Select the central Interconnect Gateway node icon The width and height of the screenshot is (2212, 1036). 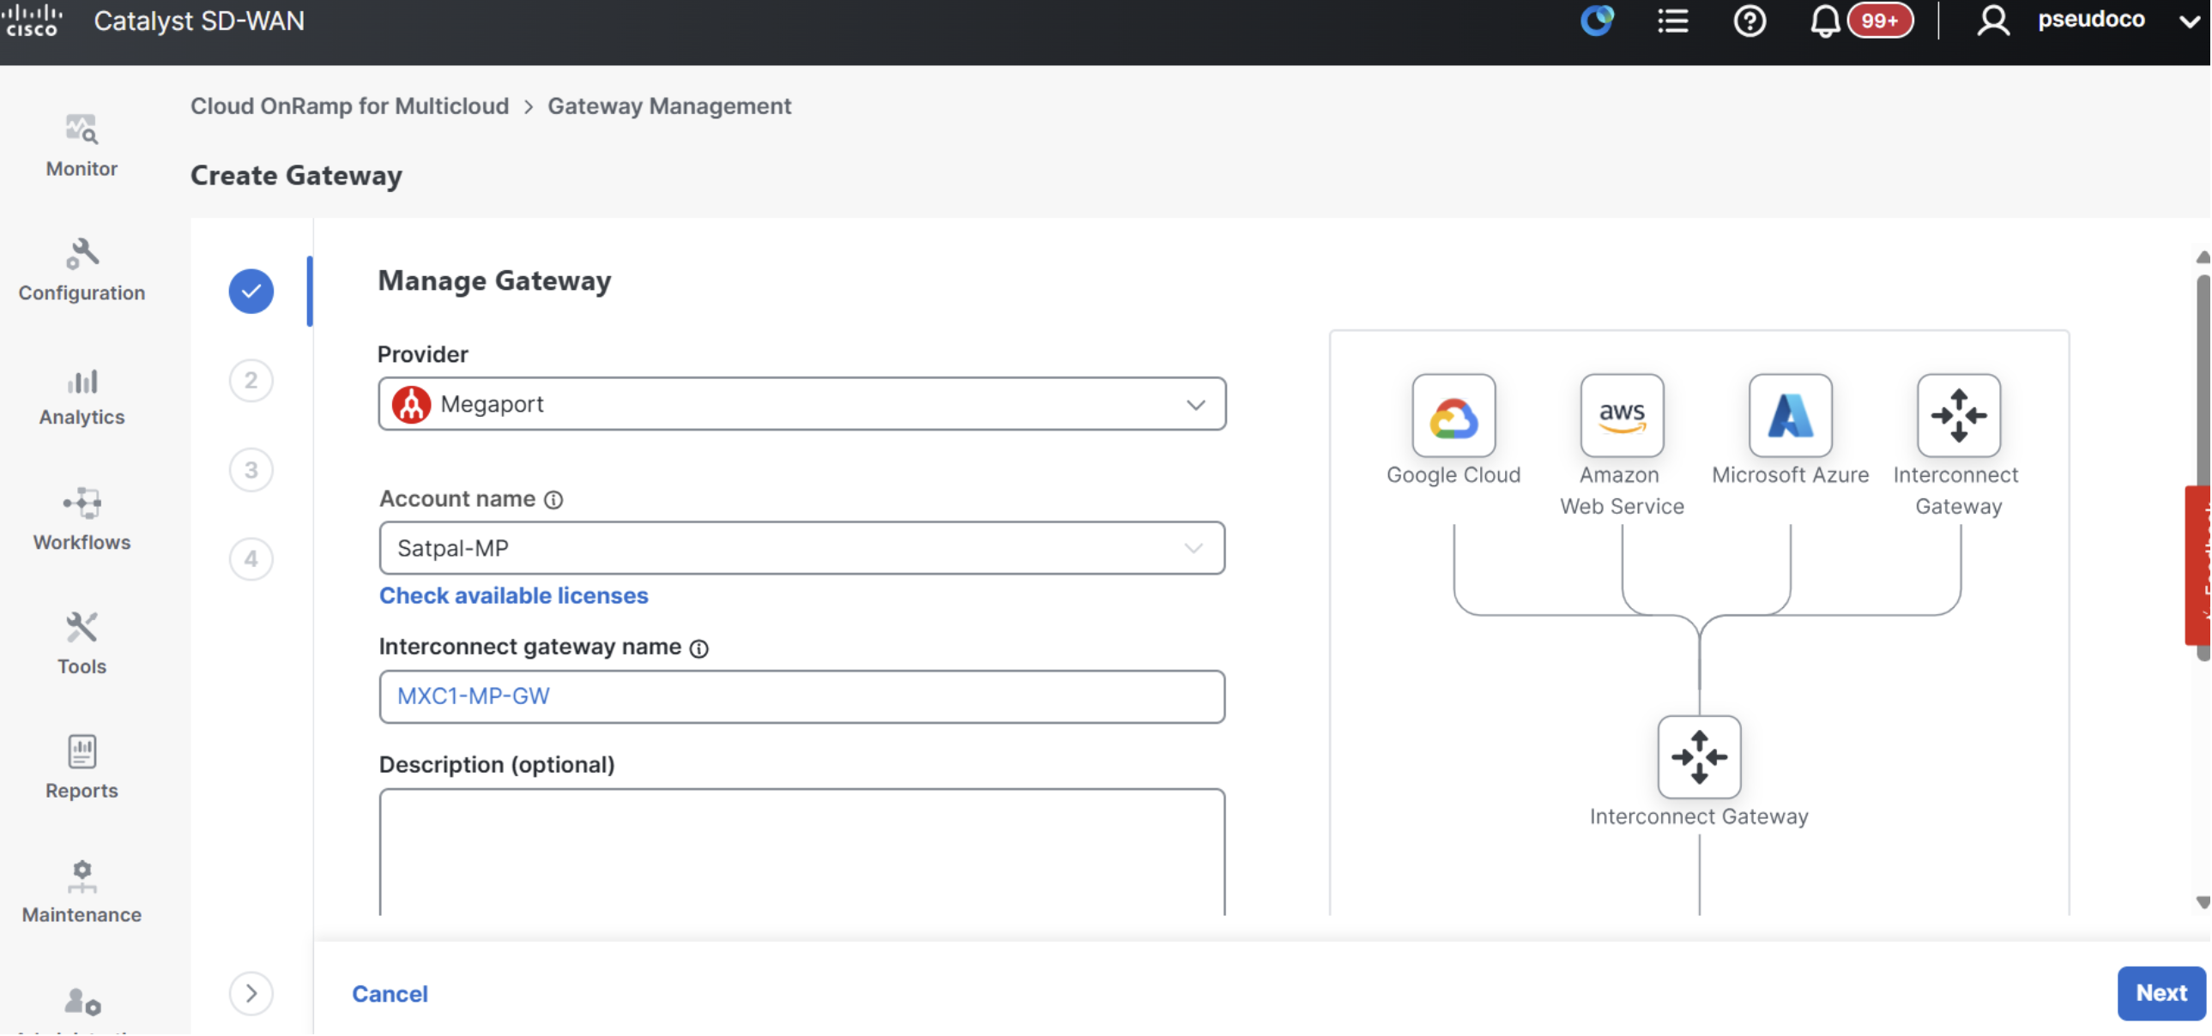[x=1699, y=757]
